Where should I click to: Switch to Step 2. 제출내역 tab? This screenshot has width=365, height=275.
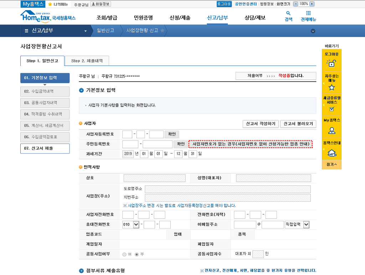point(87,61)
